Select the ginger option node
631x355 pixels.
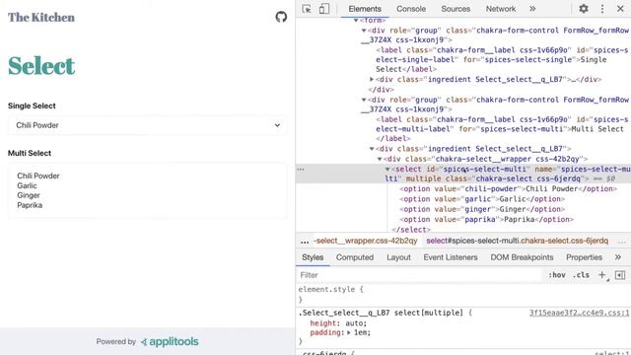tap(482, 209)
